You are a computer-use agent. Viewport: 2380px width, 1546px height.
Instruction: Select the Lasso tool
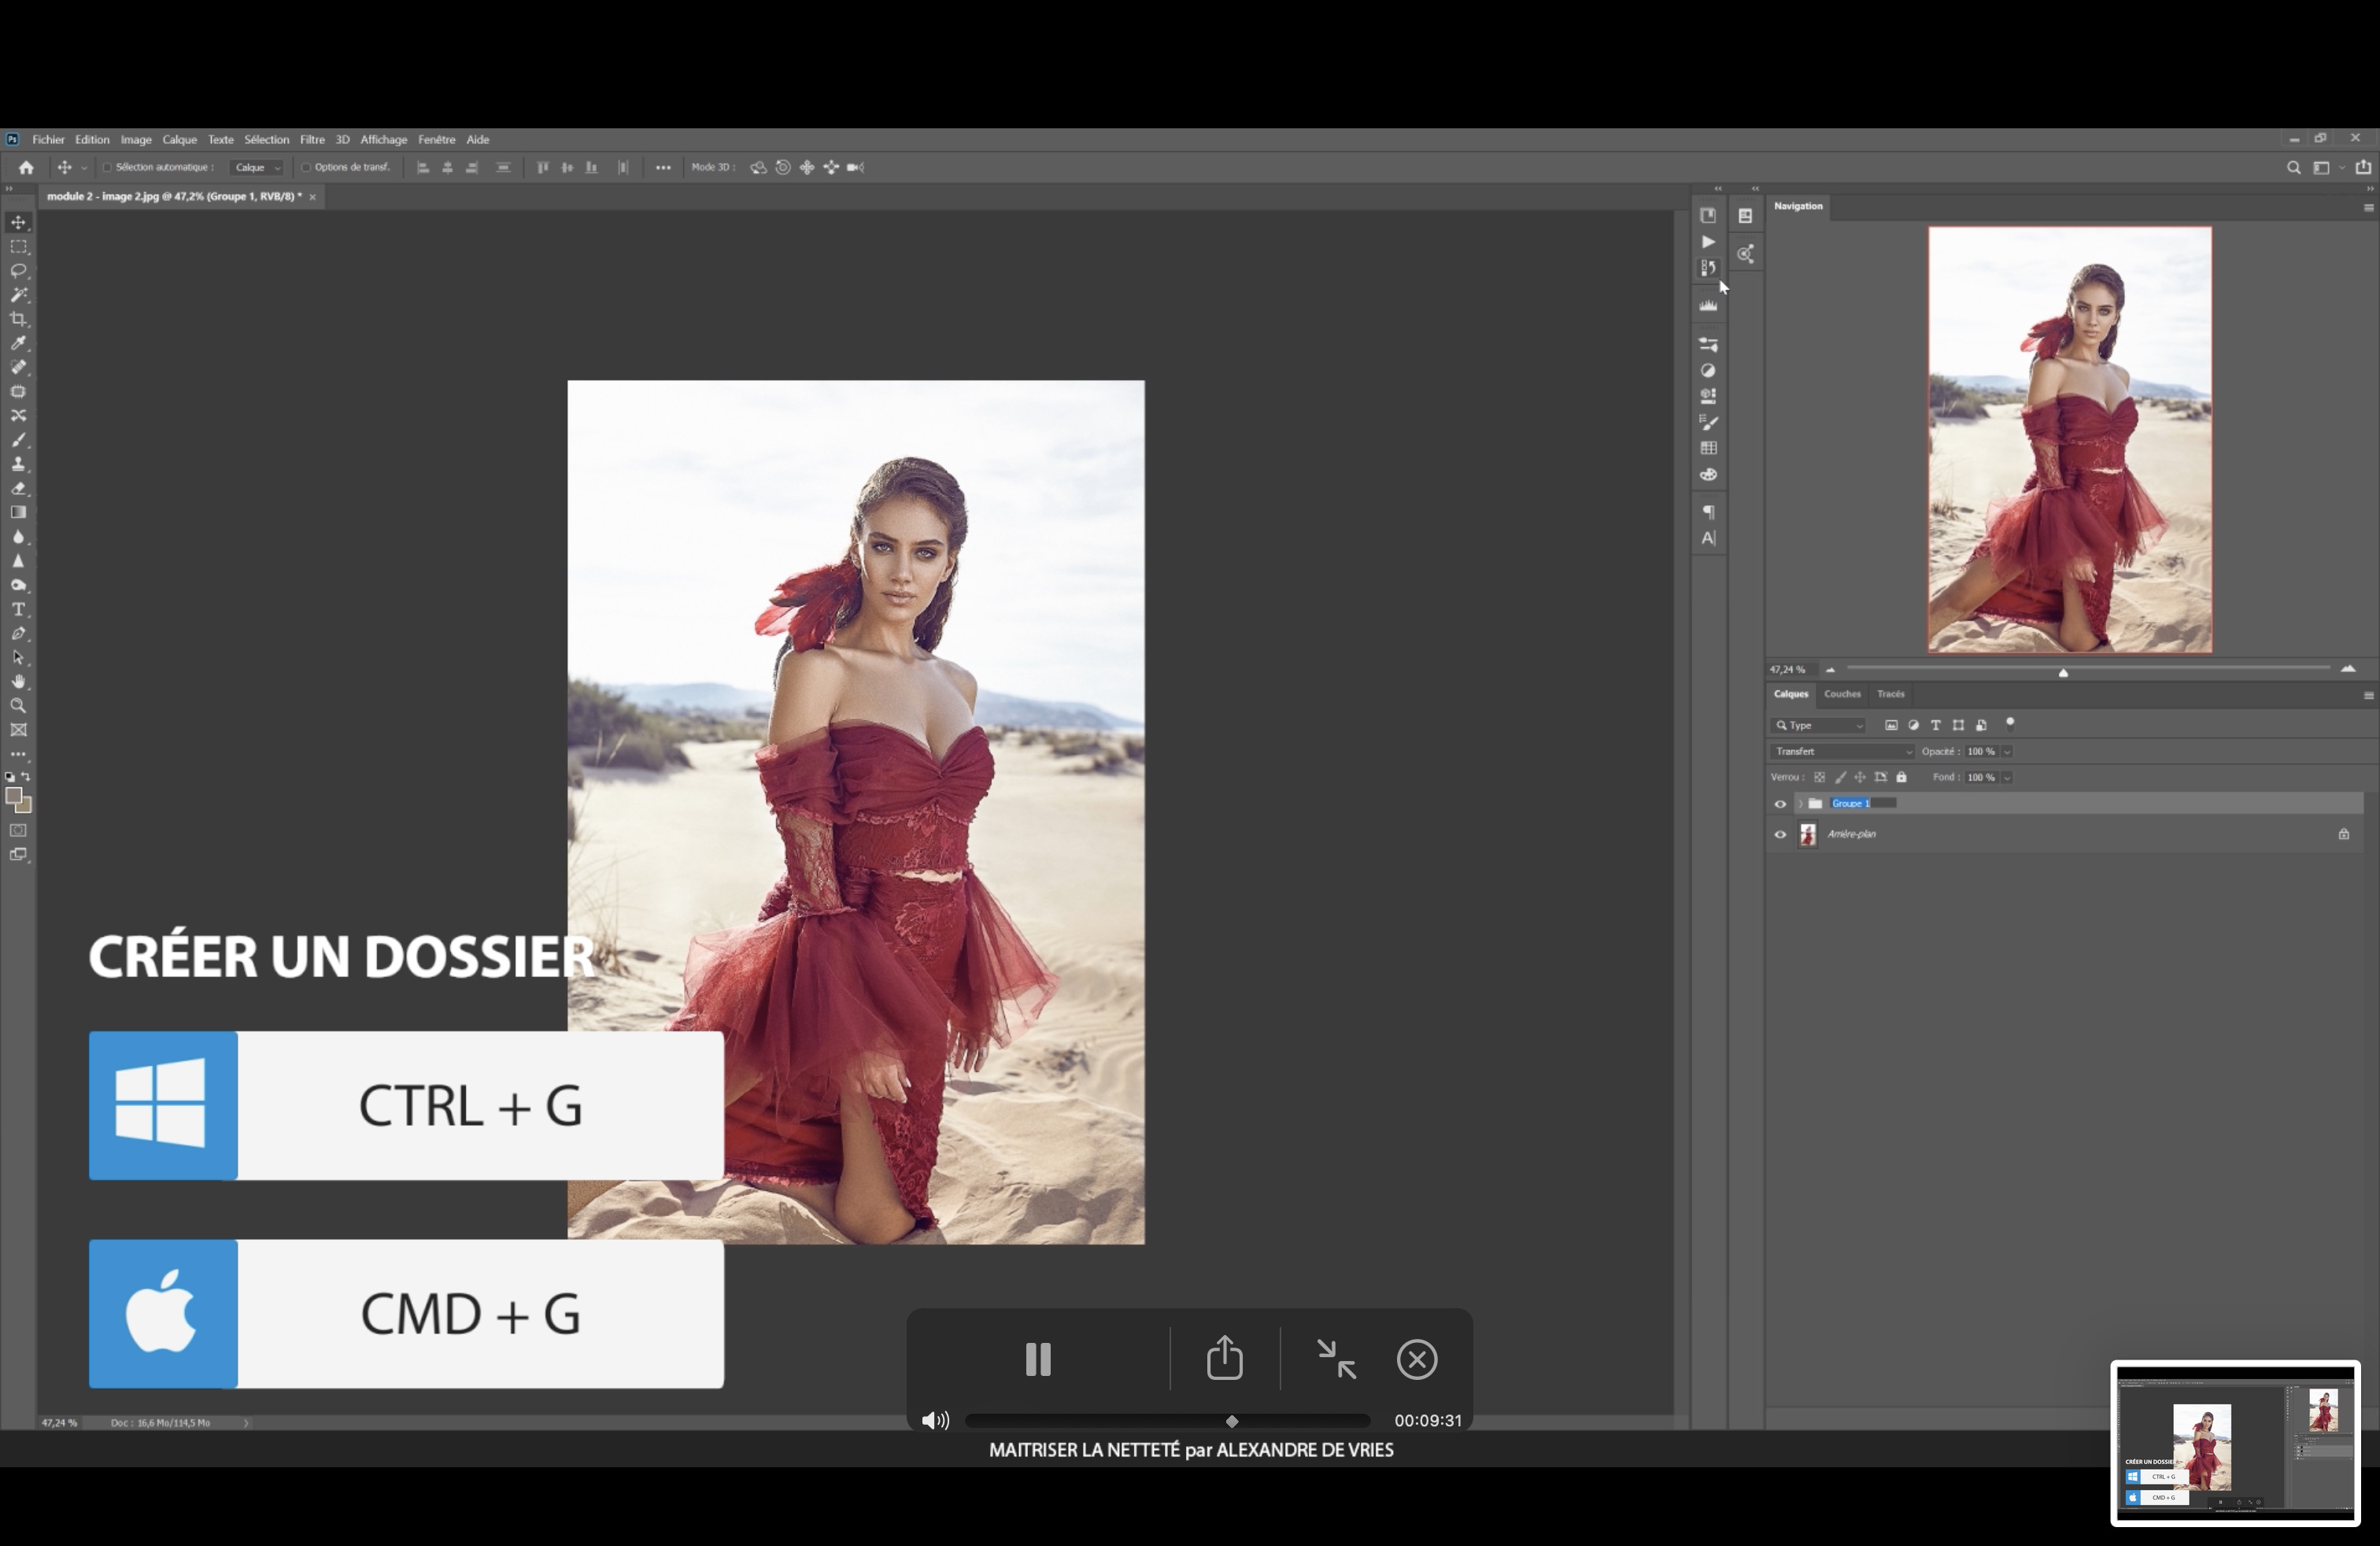18,271
